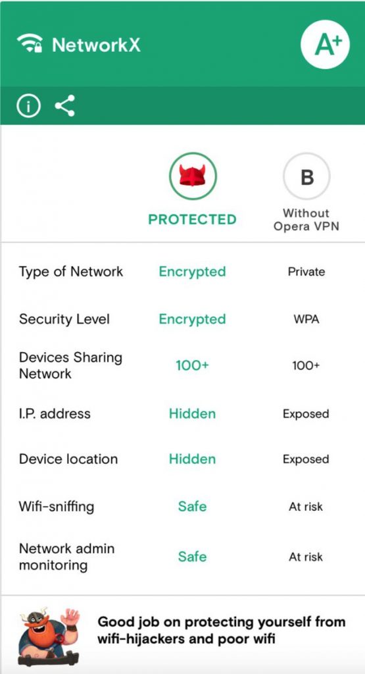Tap the WPA security value
Screen dimensions: 365x674
[x=306, y=319]
